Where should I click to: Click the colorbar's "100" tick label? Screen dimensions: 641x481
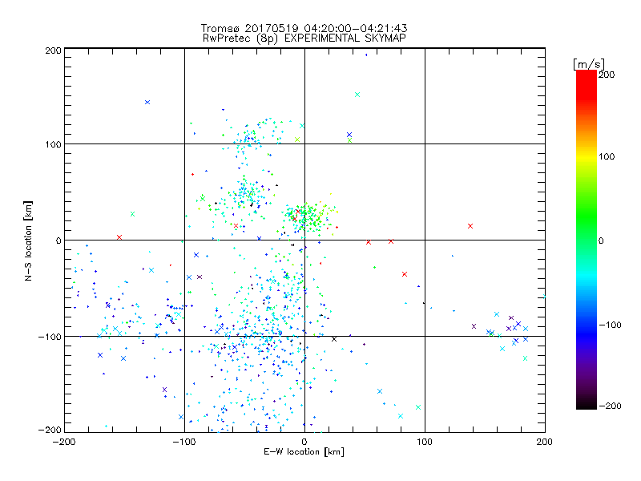pos(607,156)
